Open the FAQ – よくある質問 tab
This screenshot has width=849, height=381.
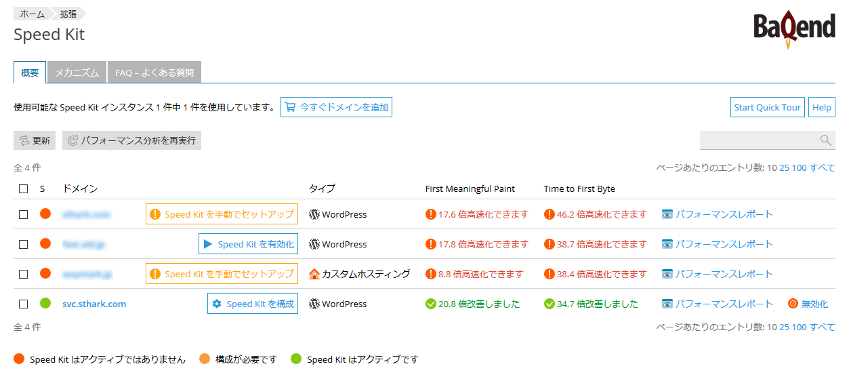click(x=154, y=73)
